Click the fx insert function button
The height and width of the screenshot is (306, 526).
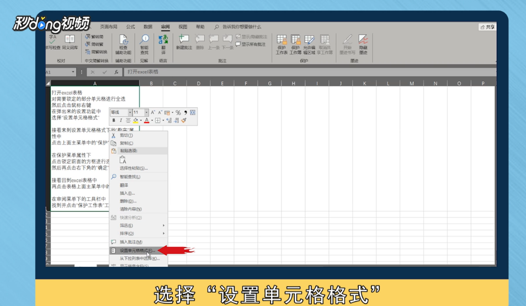point(116,72)
